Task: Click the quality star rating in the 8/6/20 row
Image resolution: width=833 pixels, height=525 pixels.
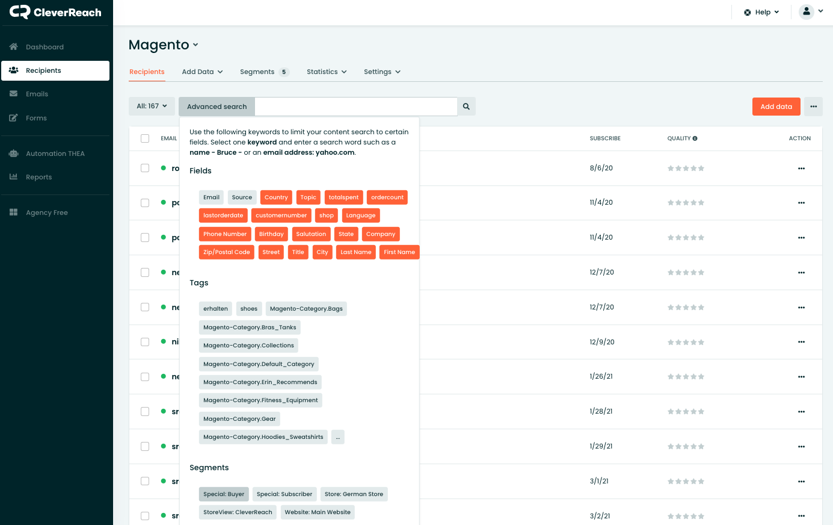Action: pos(686,169)
